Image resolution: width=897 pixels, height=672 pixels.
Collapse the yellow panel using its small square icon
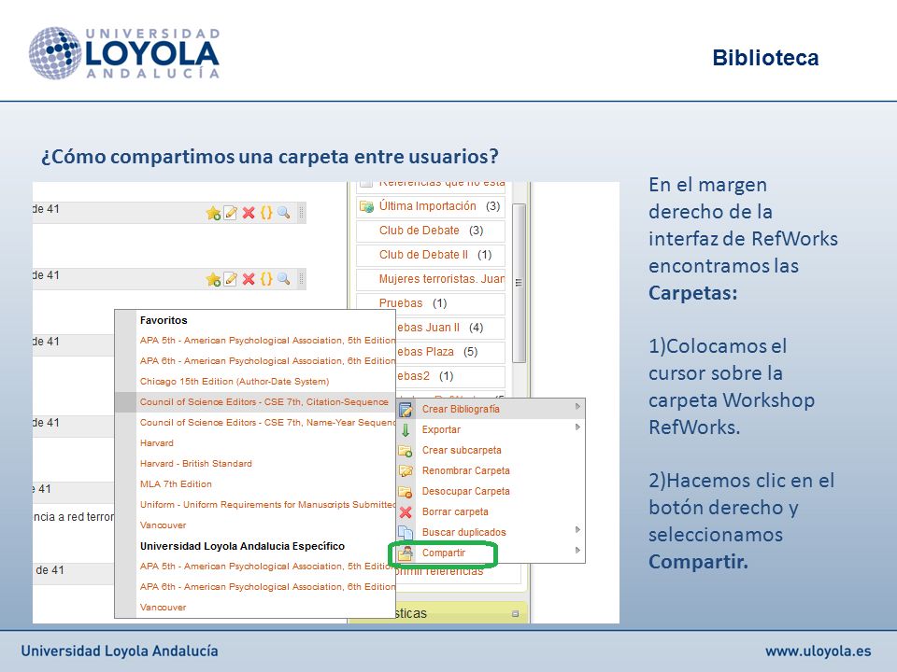515,614
